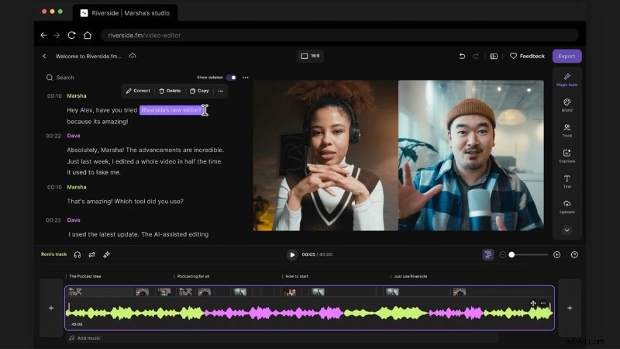Redo the last edit
The image size is (620, 349).
coord(476,56)
